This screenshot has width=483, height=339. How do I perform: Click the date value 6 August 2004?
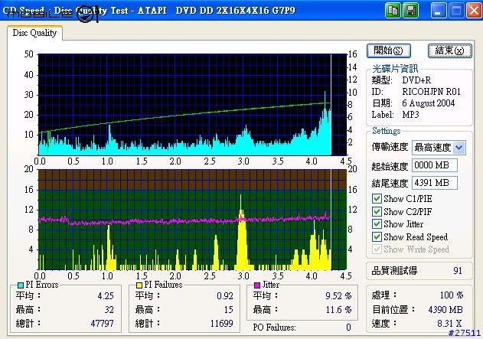[x=428, y=103]
